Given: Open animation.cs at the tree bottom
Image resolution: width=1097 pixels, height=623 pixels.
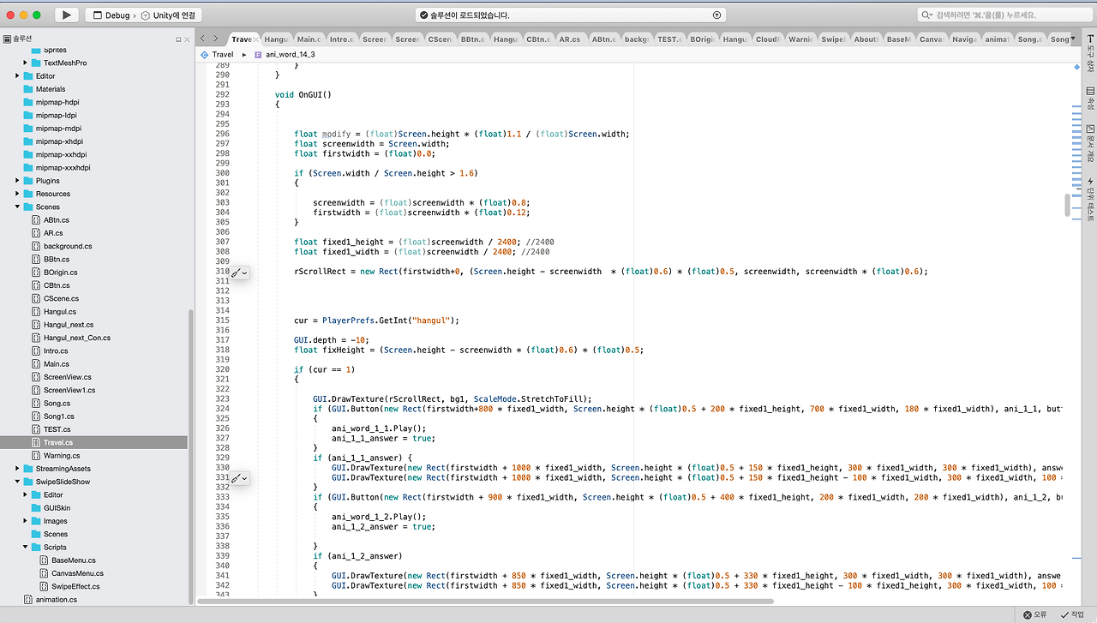Looking at the screenshot, I should point(57,600).
